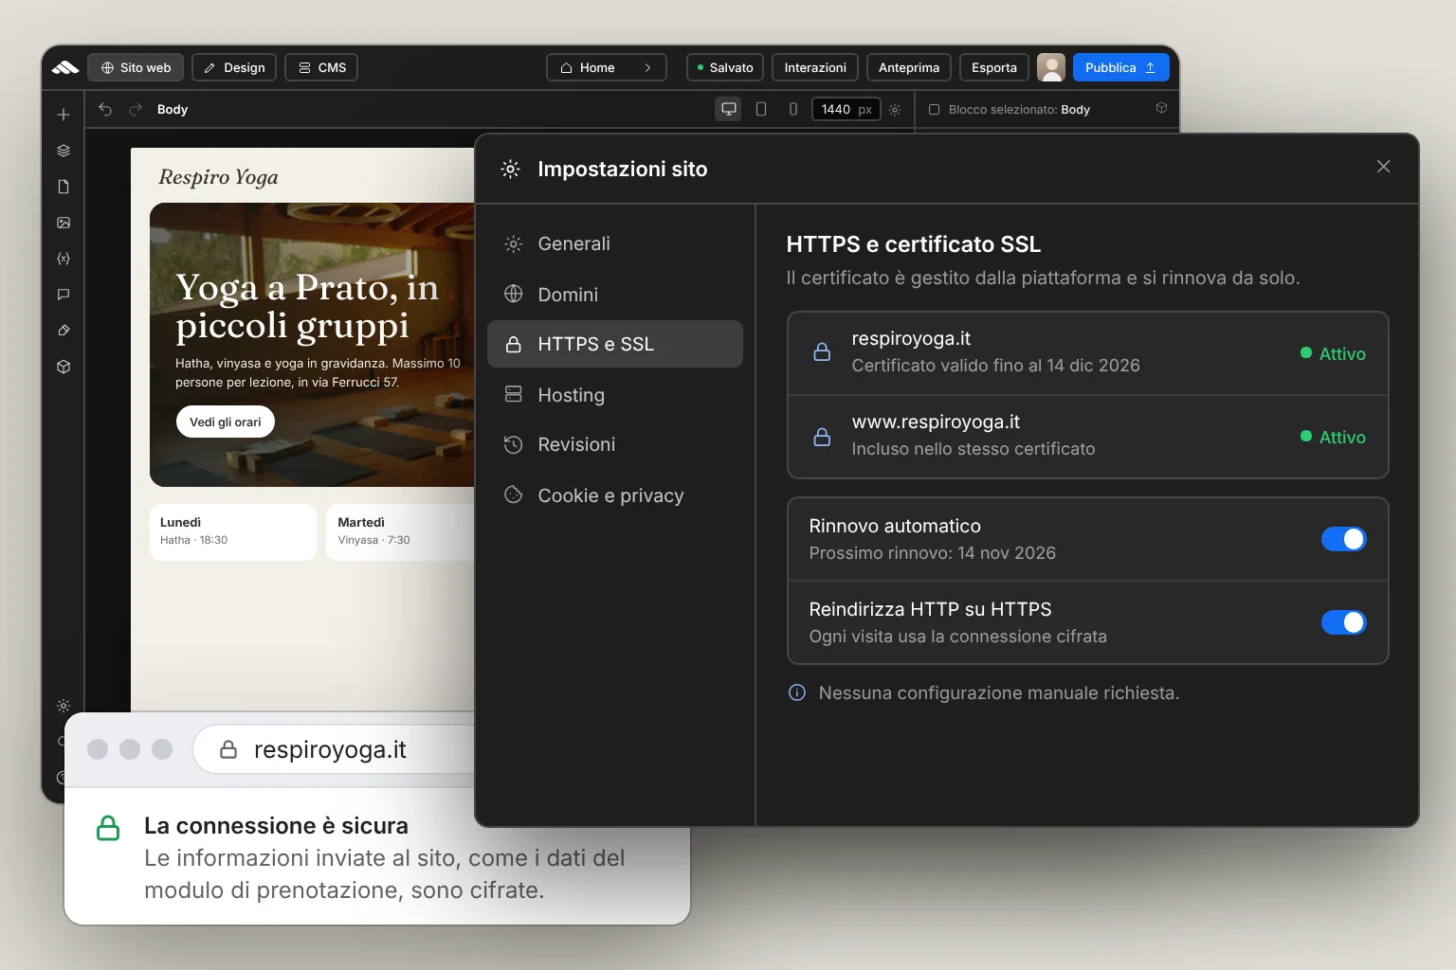Open the image assets icon
This screenshot has height=970, width=1456.
pyautogui.click(x=64, y=223)
